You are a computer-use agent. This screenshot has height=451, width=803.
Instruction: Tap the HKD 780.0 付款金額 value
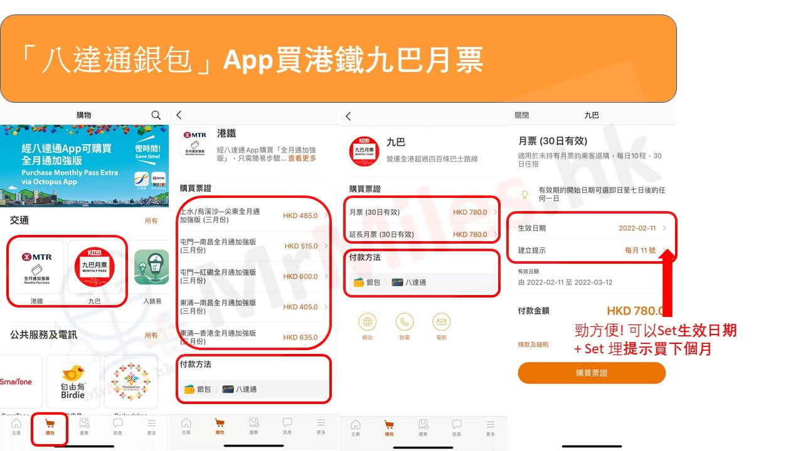(x=635, y=311)
